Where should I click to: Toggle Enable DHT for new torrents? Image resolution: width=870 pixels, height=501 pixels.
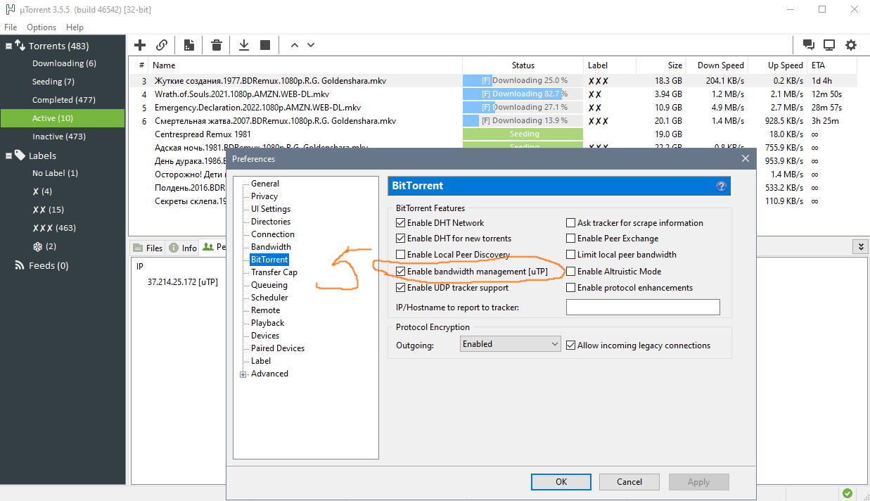pos(401,239)
